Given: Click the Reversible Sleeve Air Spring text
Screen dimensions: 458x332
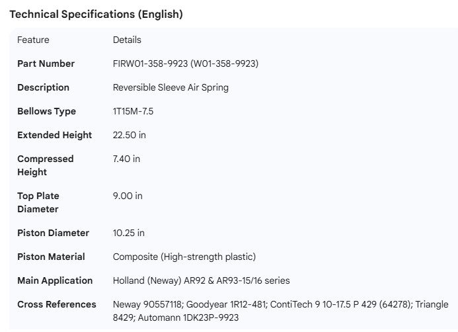Looking at the screenshot, I should [171, 87].
